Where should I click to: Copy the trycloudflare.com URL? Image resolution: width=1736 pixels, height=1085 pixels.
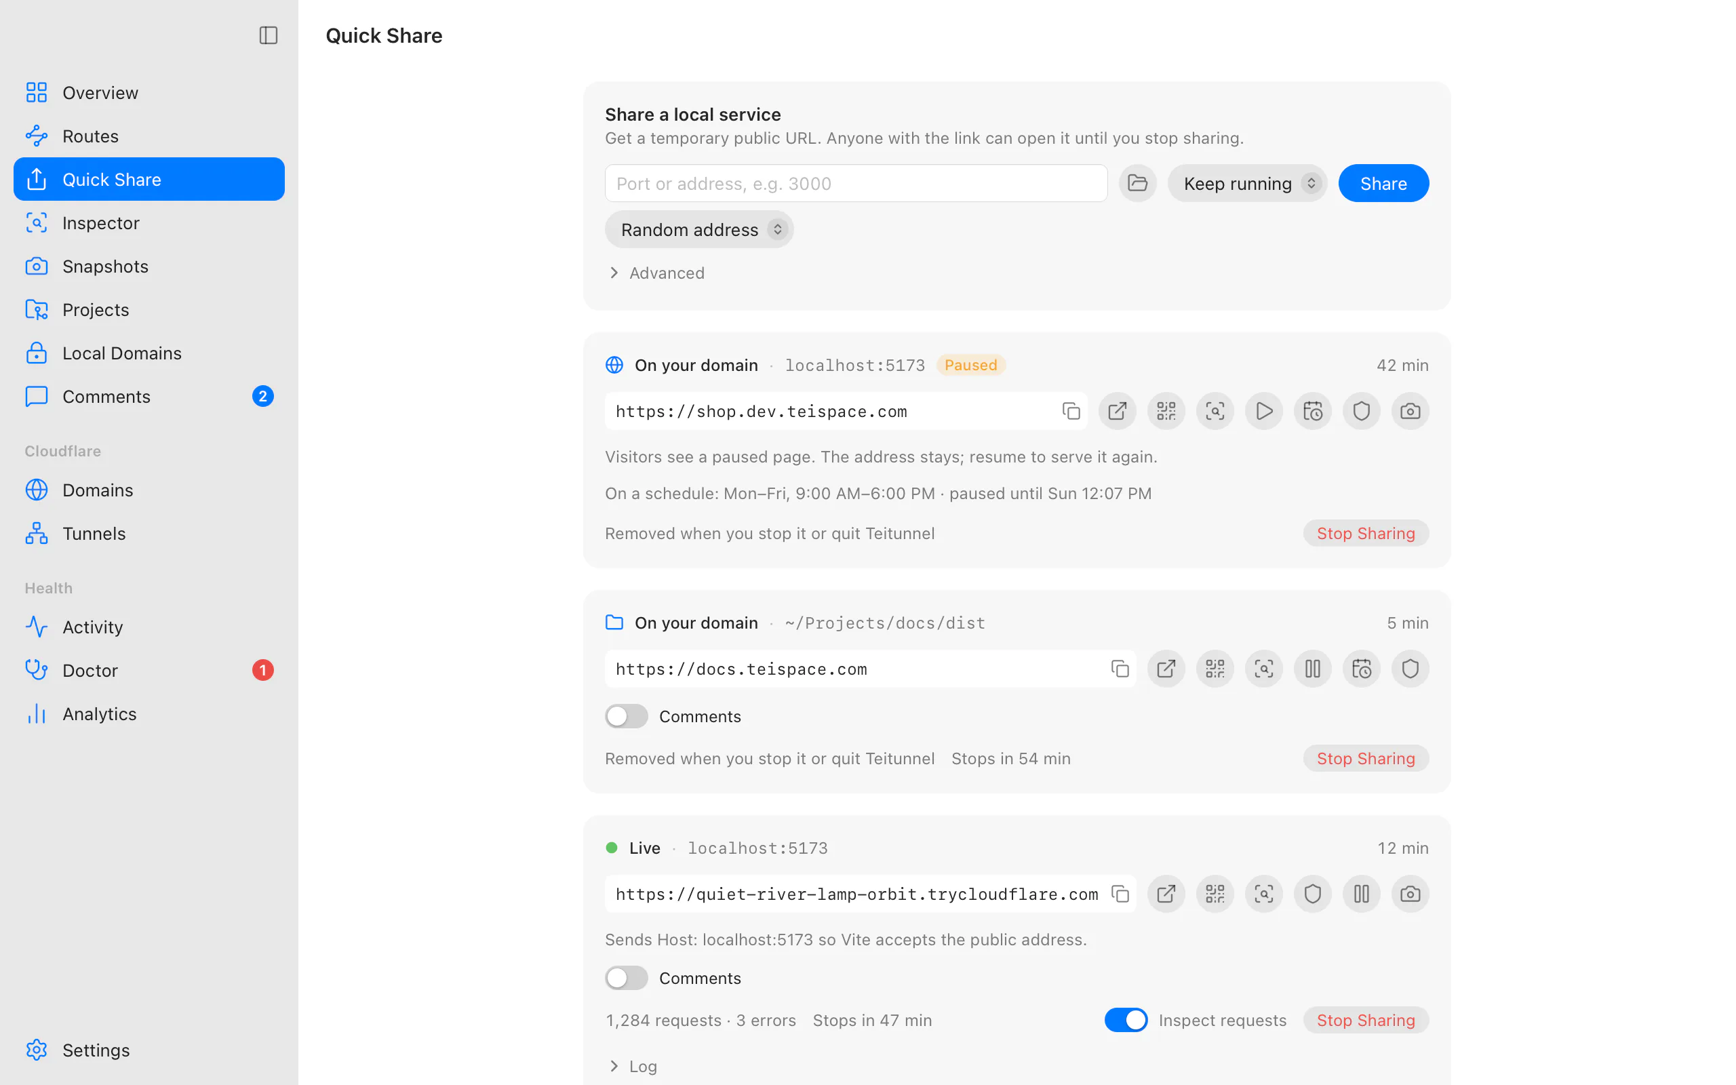coord(1119,893)
